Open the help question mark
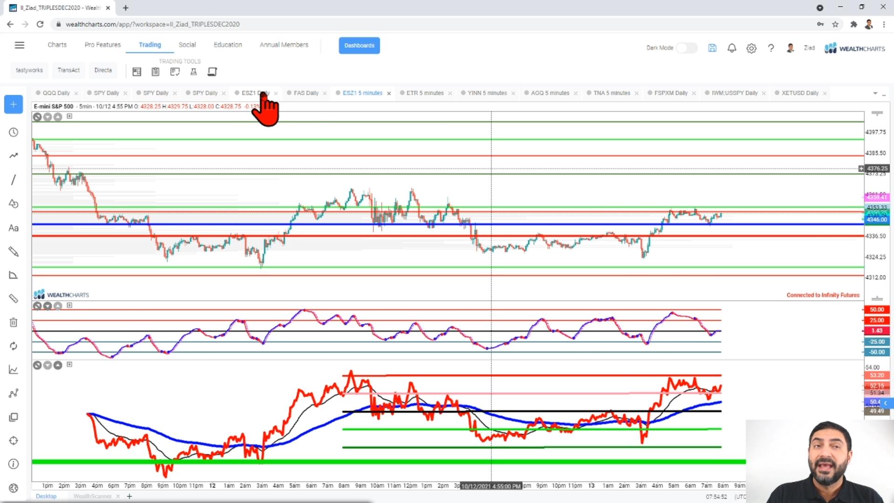Screen dimensions: 894x503 pyautogui.click(x=771, y=48)
